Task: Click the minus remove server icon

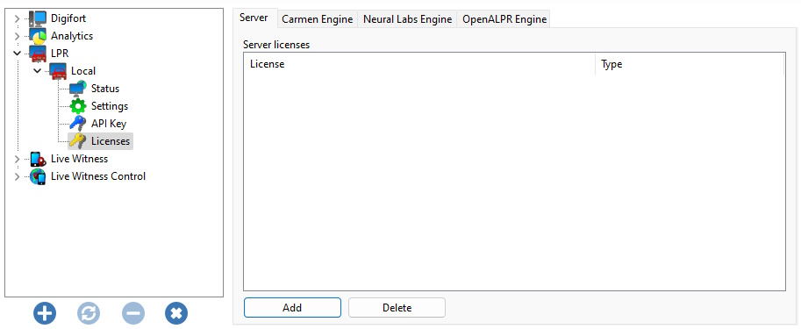Action: (132, 312)
